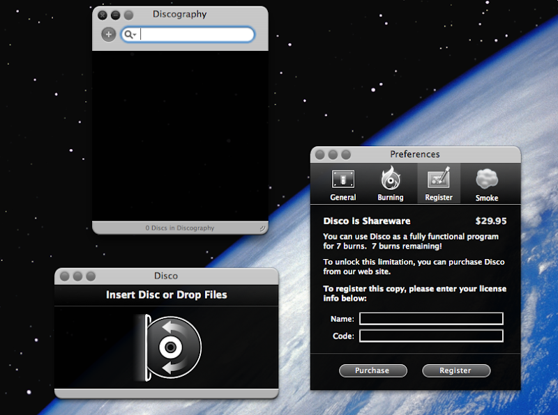Click the plus button in the Discography window
Screen dimensions: 558x415
(108, 34)
